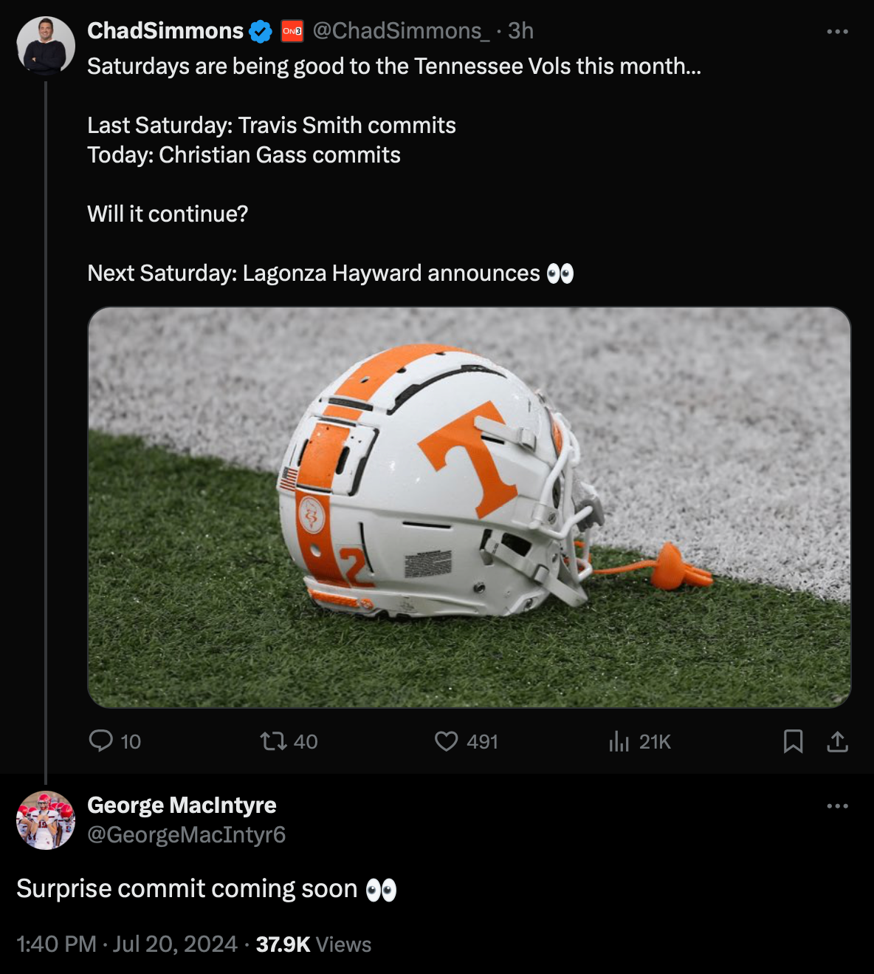Click the @ChadSimmons_ handle
This screenshot has width=874, height=974.
[402, 30]
